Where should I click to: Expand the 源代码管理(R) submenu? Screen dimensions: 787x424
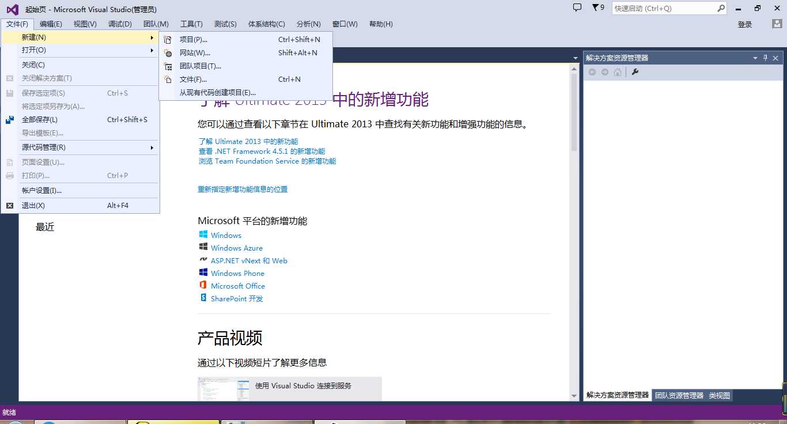pyautogui.click(x=80, y=147)
